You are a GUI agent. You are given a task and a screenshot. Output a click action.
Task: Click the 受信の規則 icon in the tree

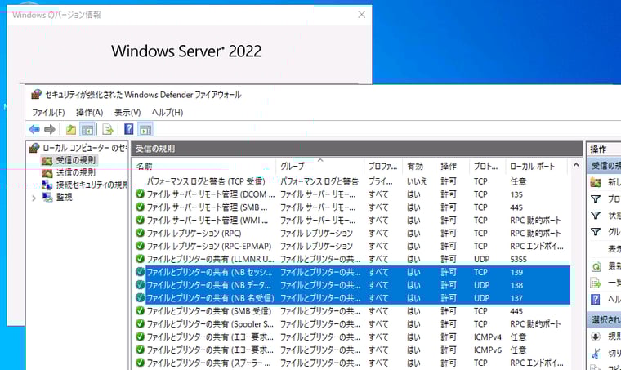pos(47,160)
